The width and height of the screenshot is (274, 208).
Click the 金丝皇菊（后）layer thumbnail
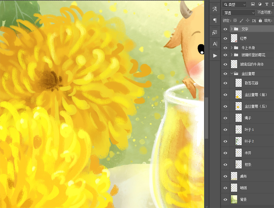(238, 106)
